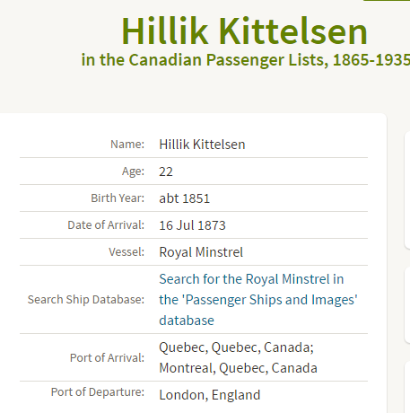Click the Port of Departure: label
The image size is (410, 413).
pos(98,392)
